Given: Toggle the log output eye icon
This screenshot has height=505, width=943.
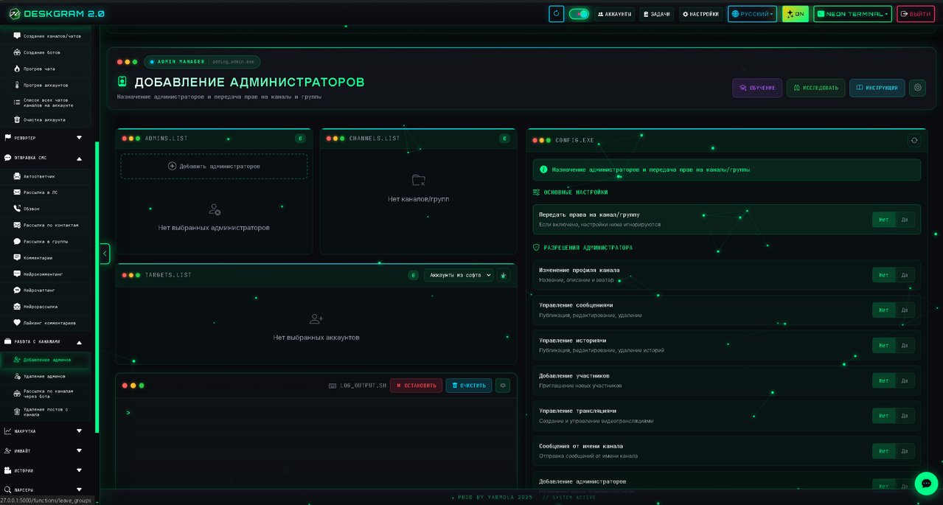Looking at the screenshot, I should point(502,386).
